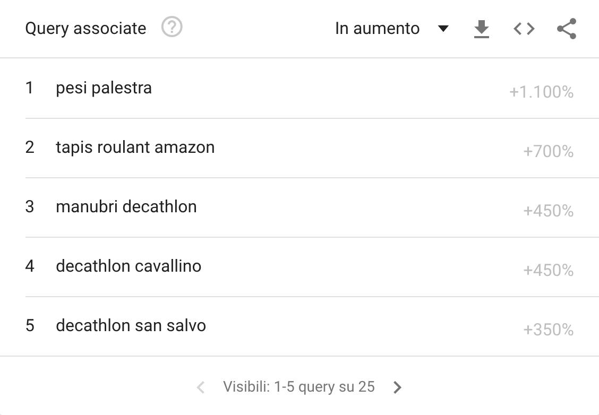Image resolution: width=599 pixels, height=415 pixels.
Task: Click the previous page chevron arrow
Action: [x=201, y=387]
